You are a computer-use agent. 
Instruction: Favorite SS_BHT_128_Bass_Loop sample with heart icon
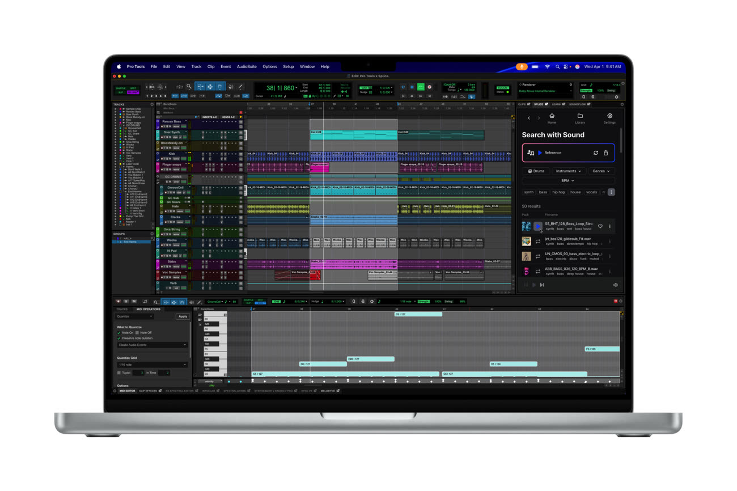tap(600, 226)
